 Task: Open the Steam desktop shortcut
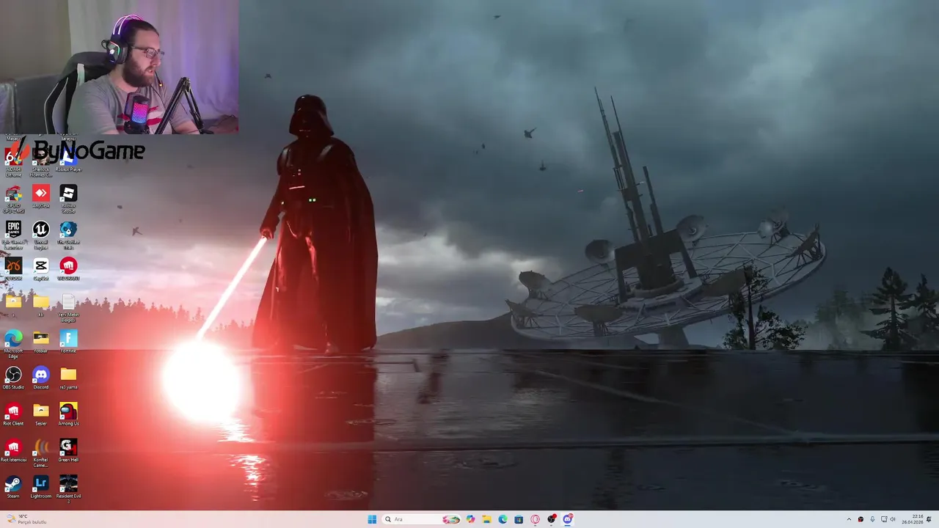13,487
